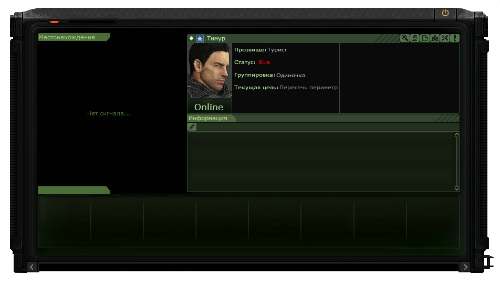Image resolution: width=500 pixels, height=286 pixels.
Task: Click the crossed tools icon
Action: [x=444, y=38]
